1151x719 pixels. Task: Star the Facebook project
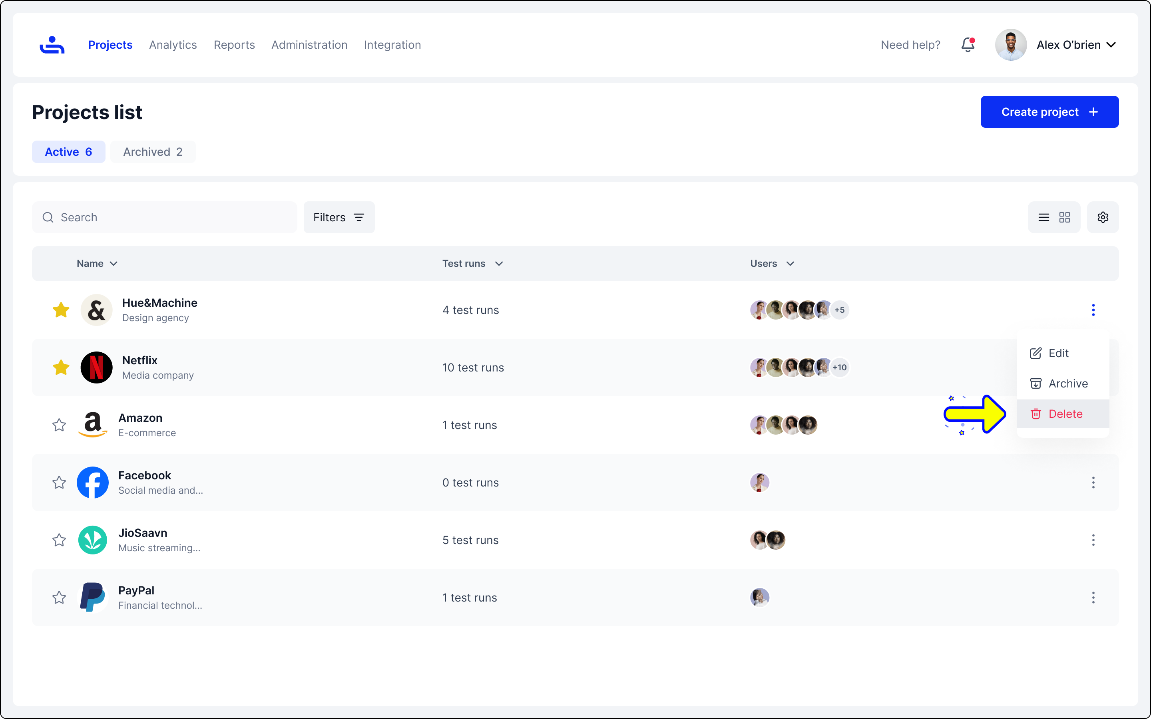pos(59,482)
